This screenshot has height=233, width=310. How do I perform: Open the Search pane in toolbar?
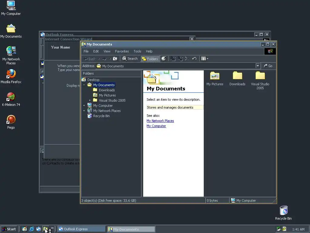[130, 59]
